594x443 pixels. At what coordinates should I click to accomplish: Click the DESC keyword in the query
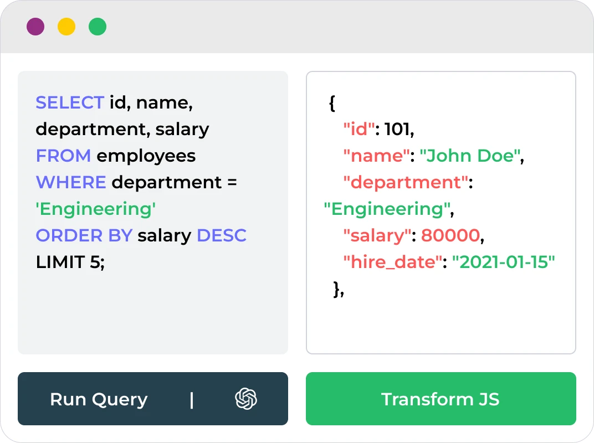pos(222,235)
